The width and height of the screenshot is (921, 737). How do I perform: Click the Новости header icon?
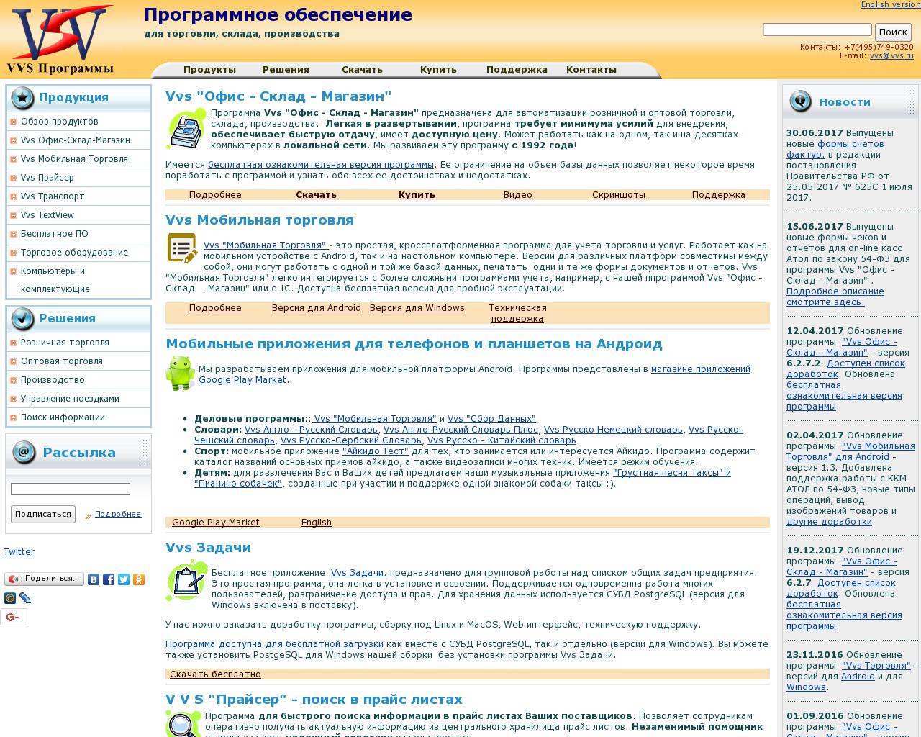click(800, 102)
